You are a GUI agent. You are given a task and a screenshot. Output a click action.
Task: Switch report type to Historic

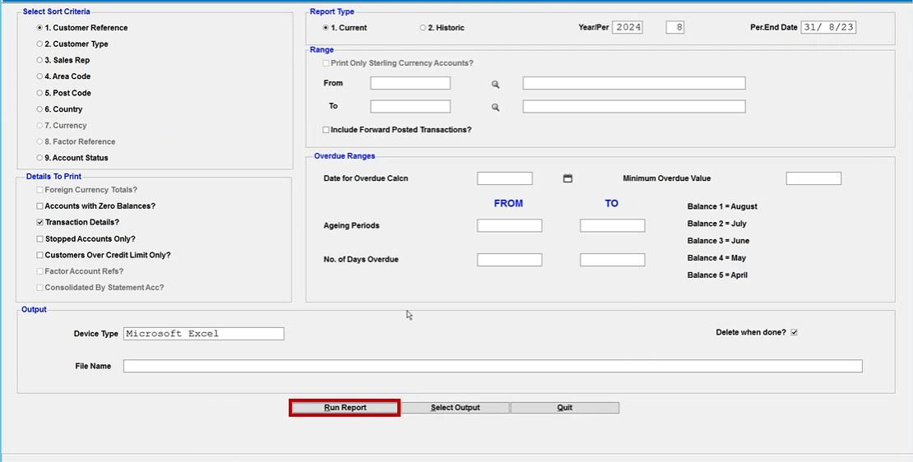[x=442, y=27]
